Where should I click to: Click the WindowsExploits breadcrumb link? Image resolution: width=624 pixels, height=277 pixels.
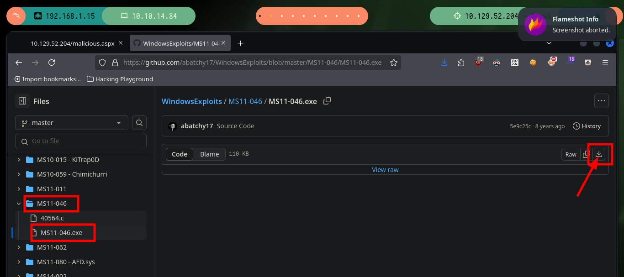192,101
